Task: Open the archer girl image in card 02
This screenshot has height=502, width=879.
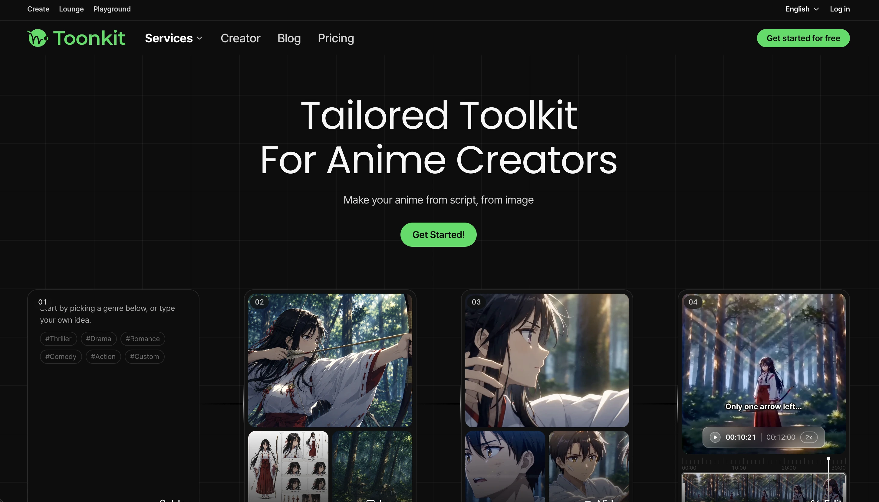Action: [x=330, y=360]
